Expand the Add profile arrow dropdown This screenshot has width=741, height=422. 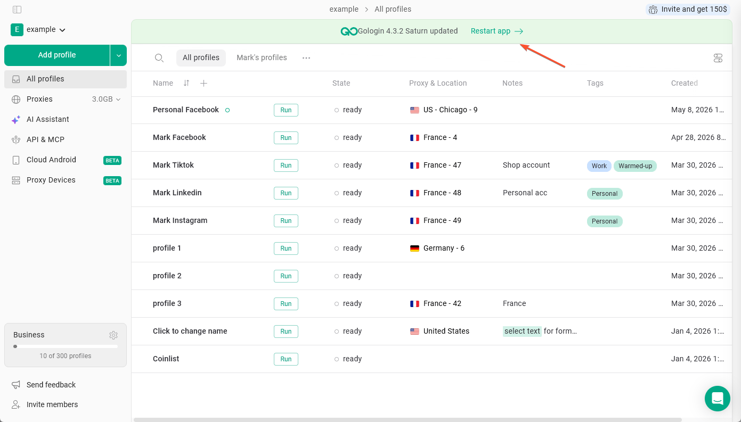118,55
